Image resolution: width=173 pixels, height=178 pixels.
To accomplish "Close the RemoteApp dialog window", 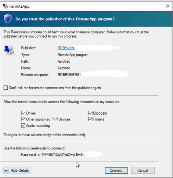I will pyautogui.click(x=167, y=6).
